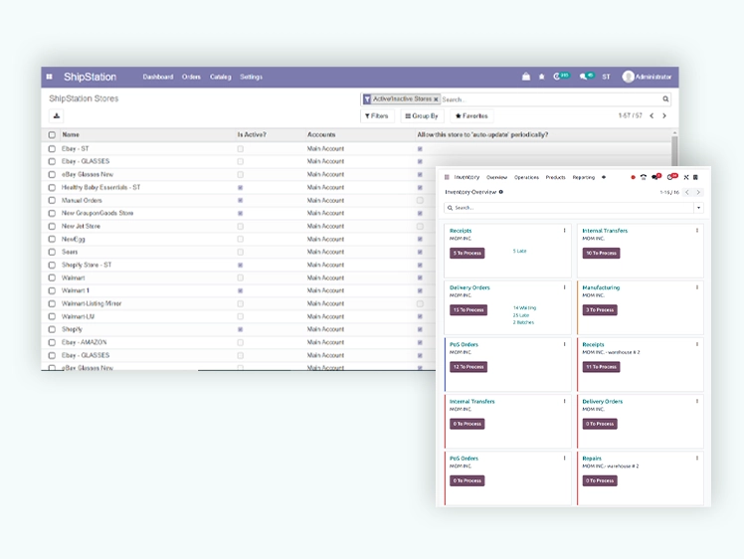The image size is (744, 559).
Task: Toggle Is Active for Shopify Store - ST
Action: tap(240, 265)
